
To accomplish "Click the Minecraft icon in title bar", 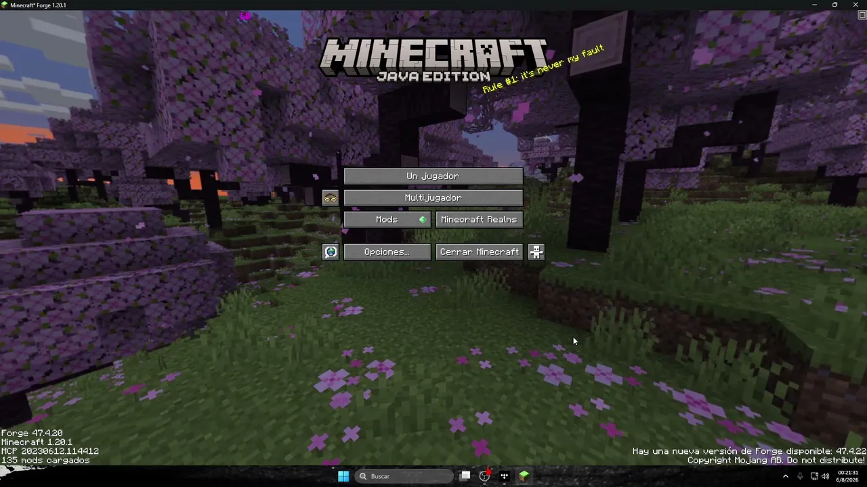I will pyautogui.click(x=5, y=5).
